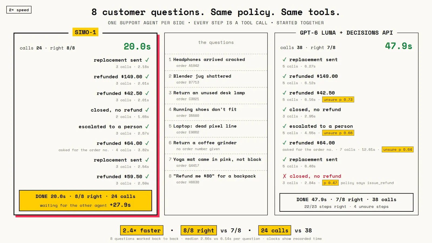432x243 pixels.
Task: Click the check mark beside SIMO-1 closed, no refund
Action: pyautogui.click(x=147, y=110)
